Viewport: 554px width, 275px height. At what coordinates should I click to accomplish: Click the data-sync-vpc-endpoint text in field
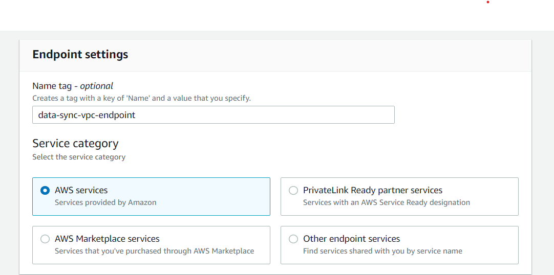87,116
